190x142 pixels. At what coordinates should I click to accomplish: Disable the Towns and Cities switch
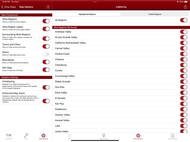tap(46, 47)
